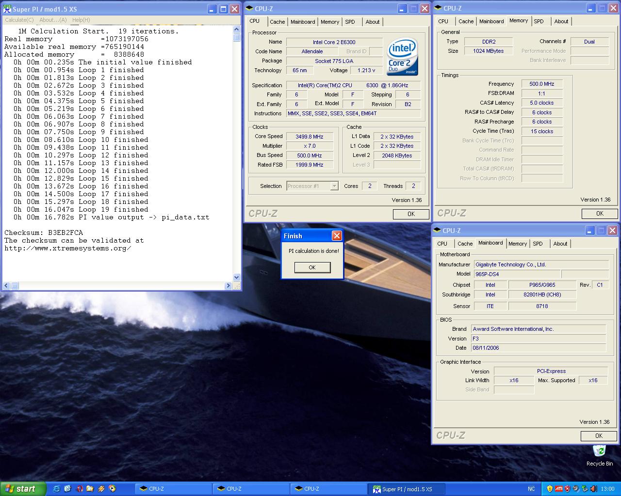
Task: Click the Graphic Interface version PCI-Express
Action: [x=551, y=371]
